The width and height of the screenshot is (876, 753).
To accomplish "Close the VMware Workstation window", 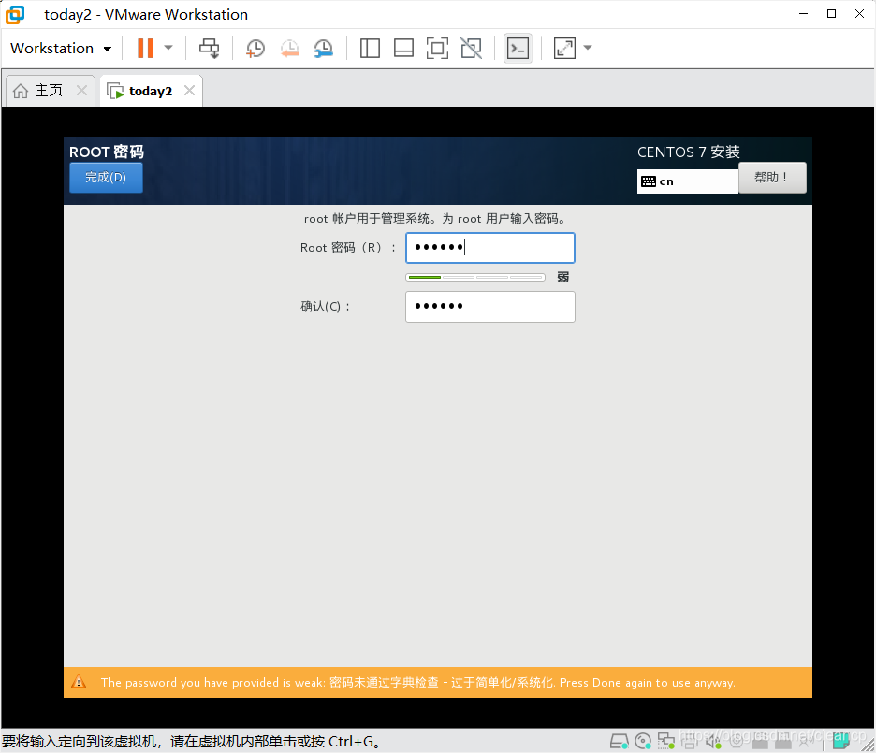I will click(859, 14).
